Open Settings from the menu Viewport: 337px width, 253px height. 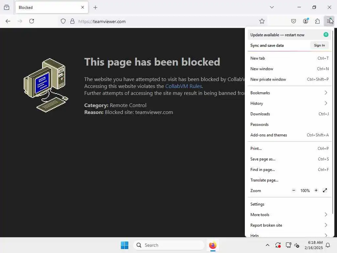point(289,204)
